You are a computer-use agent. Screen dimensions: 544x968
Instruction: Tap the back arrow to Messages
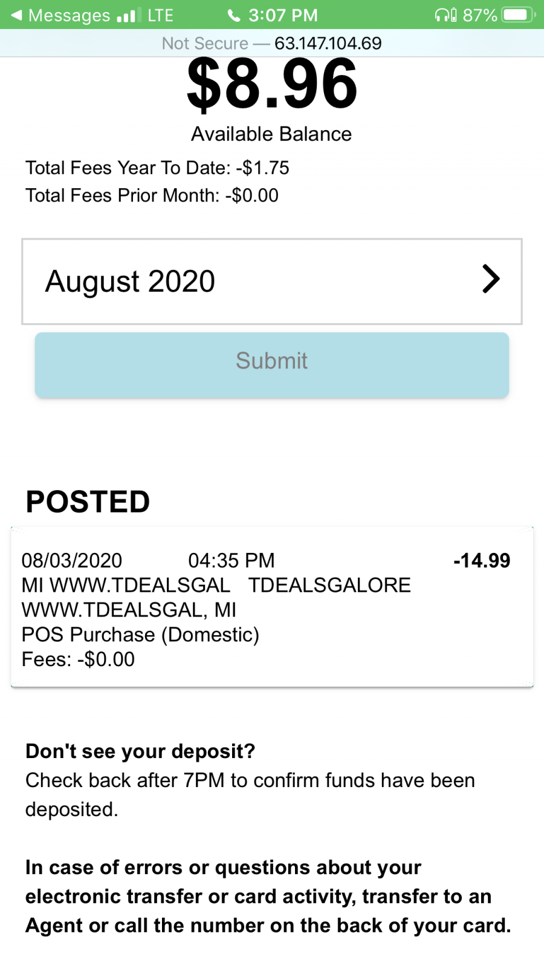tap(17, 15)
